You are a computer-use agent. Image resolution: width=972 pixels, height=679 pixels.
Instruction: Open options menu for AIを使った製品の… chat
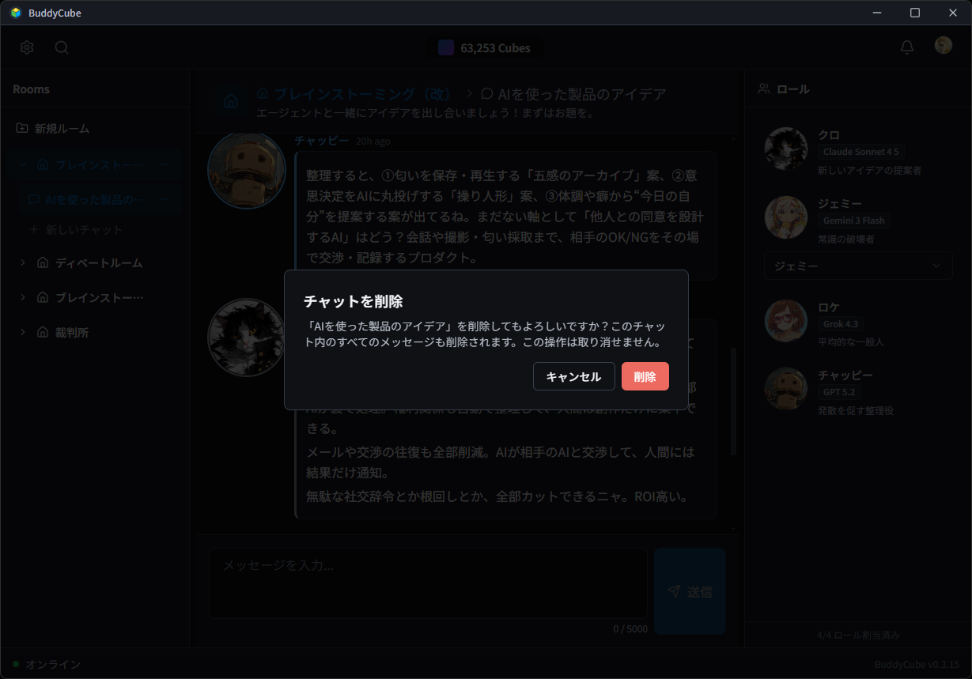[165, 199]
